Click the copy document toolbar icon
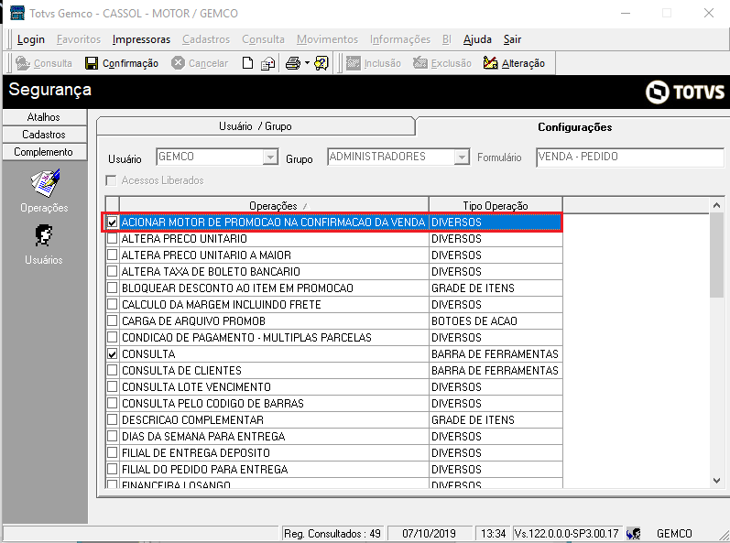 [x=267, y=63]
